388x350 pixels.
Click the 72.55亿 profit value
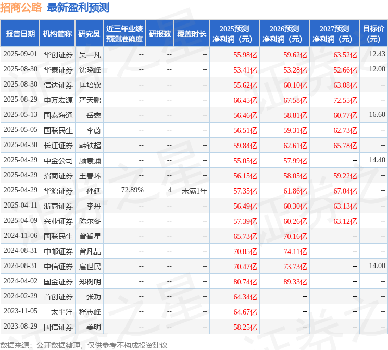tap(345, 100)
